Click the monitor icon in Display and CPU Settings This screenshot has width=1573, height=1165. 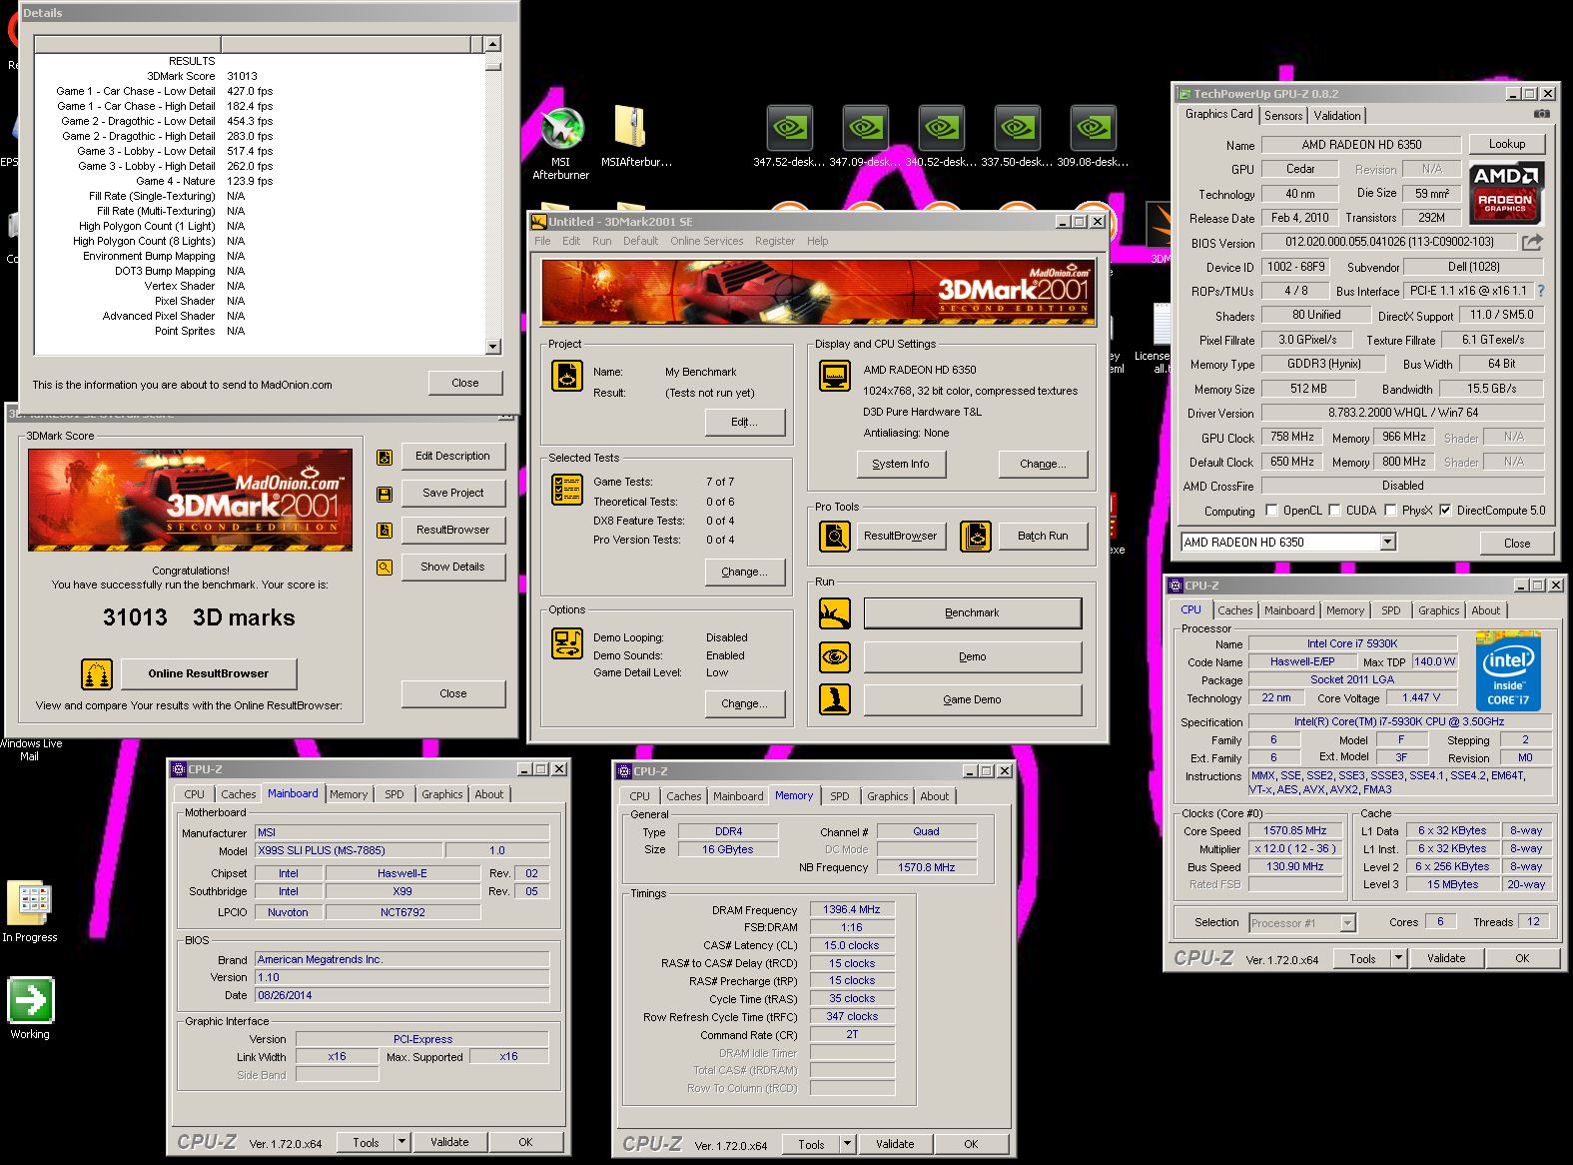834,376
